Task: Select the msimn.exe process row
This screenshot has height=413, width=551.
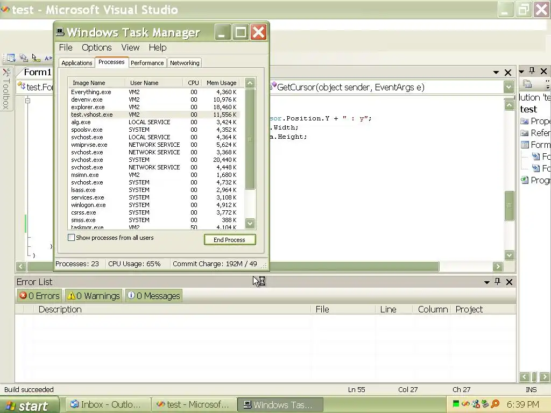Action: [154, 175]
